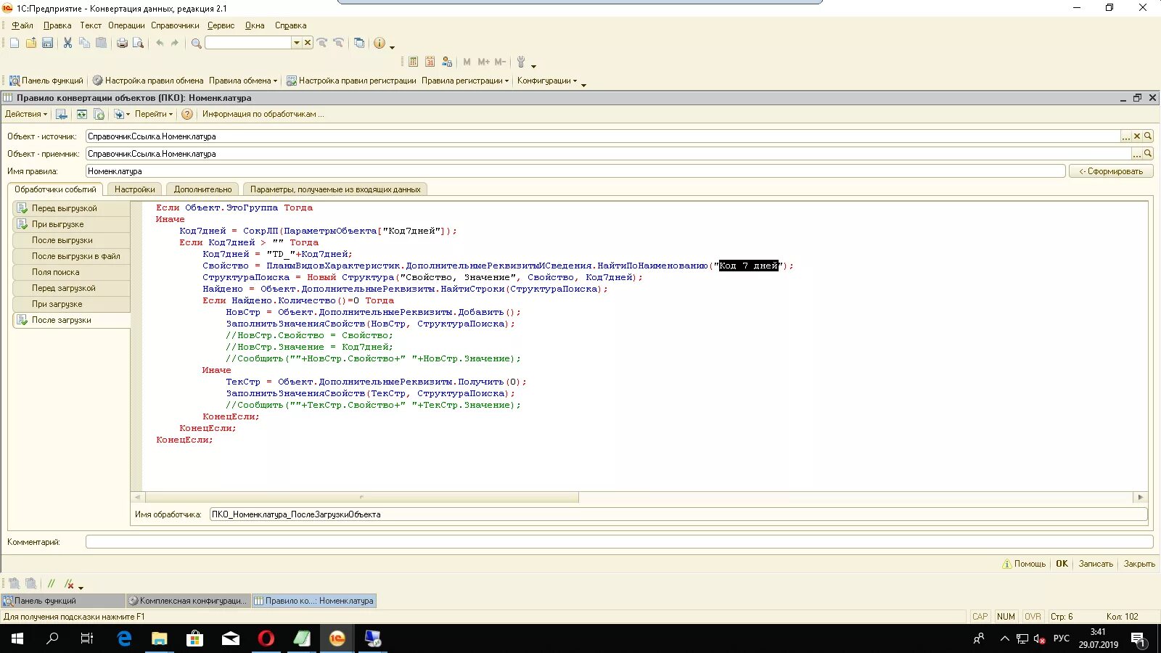Click Панель функций in toolbar
Image resolution: width=1161 pixels, height=653 pixels.
pos(46,81)
